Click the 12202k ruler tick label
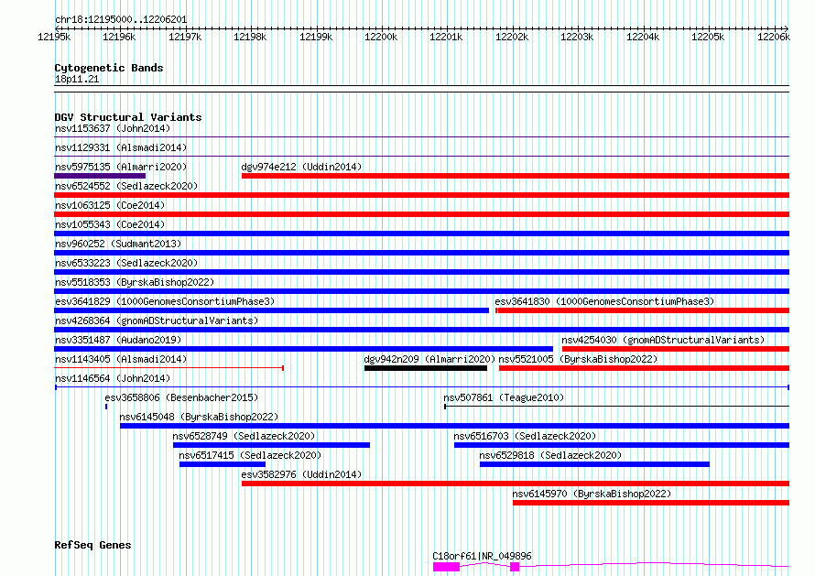The image size is (815, 576). [512, 37]
